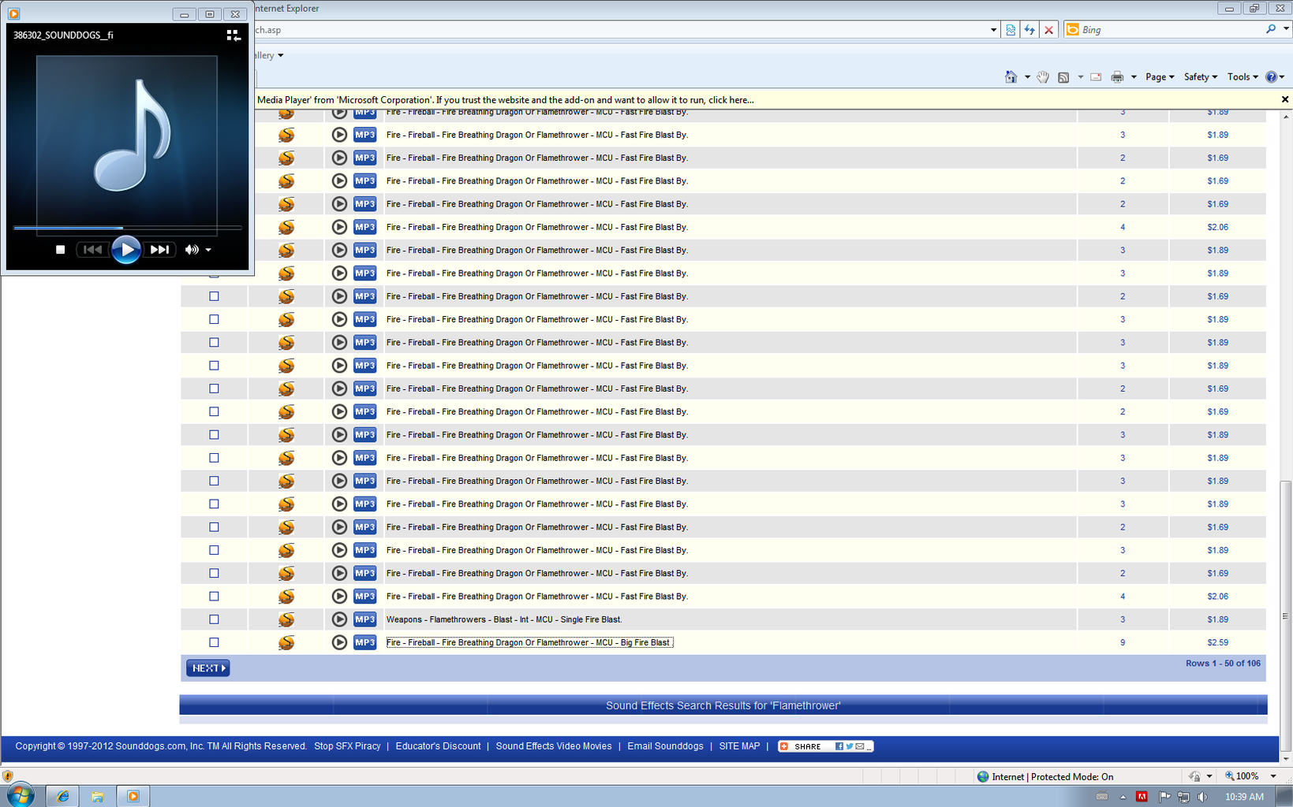The height and width of the screenshot is (807, 1293).
Task: Open the Educator's Discount link
Action: 438,746
